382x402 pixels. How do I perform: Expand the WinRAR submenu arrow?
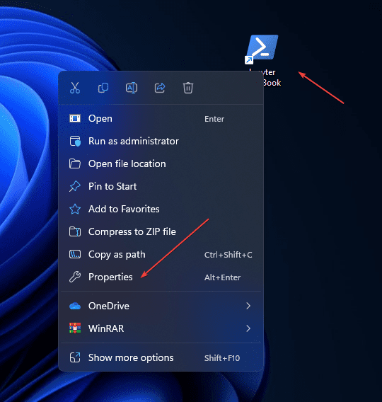248,328
